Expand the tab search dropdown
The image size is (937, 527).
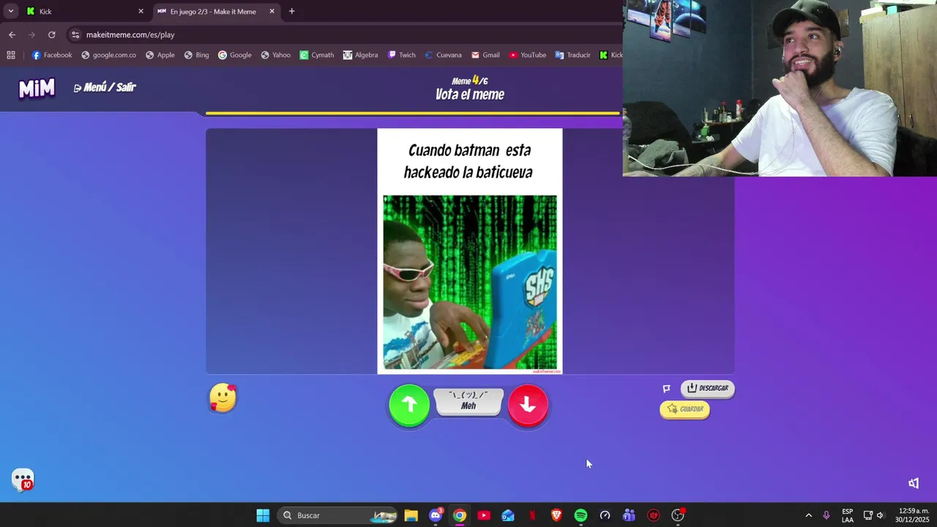[10, 11]
